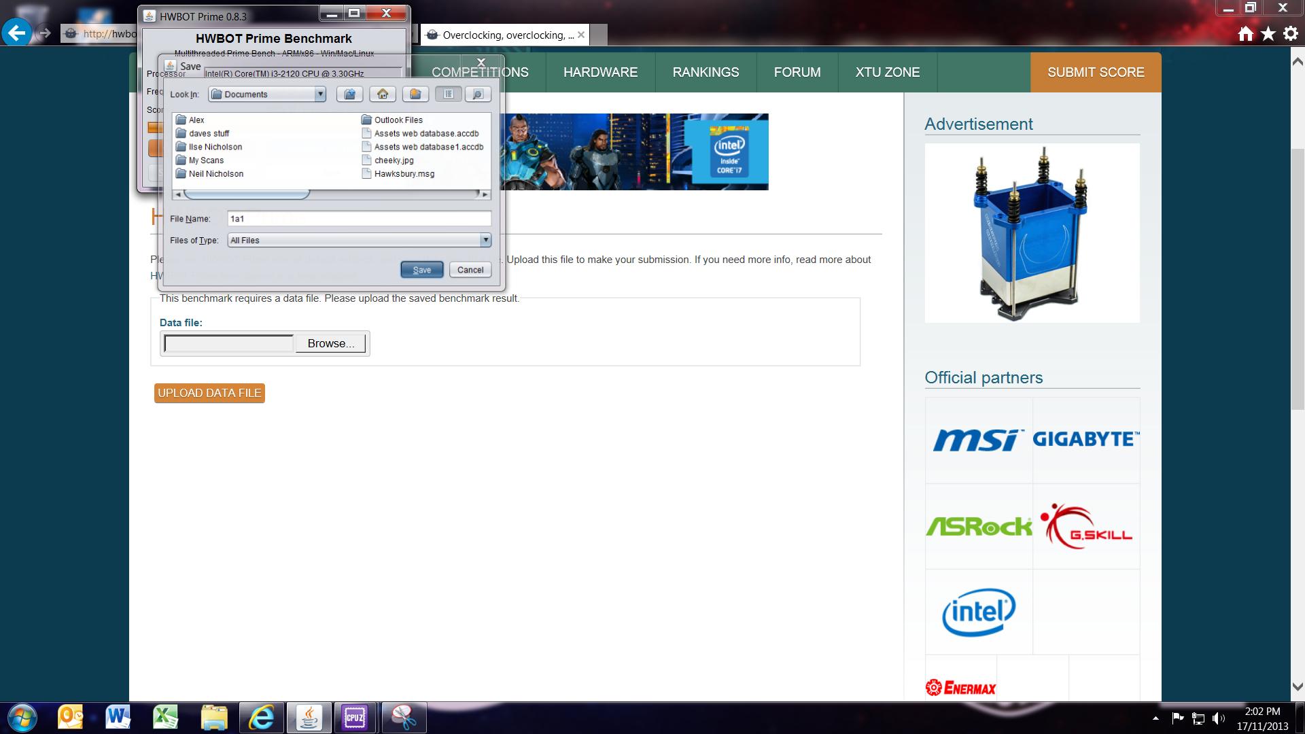Open browser Home icon
This screenshot has width=1305, height=734.
point(1245,34)
